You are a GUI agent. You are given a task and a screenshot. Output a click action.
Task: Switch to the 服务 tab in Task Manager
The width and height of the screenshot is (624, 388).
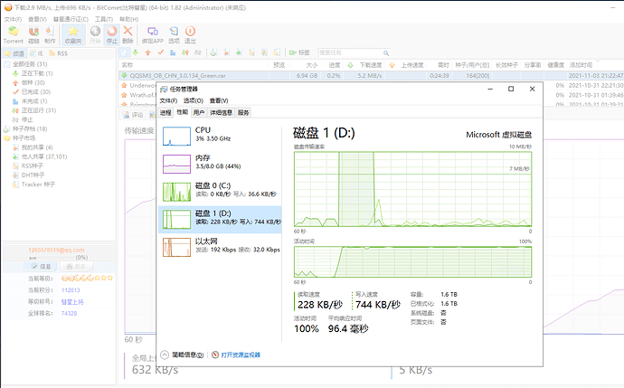pyautogui.click(x=243, y=113)
